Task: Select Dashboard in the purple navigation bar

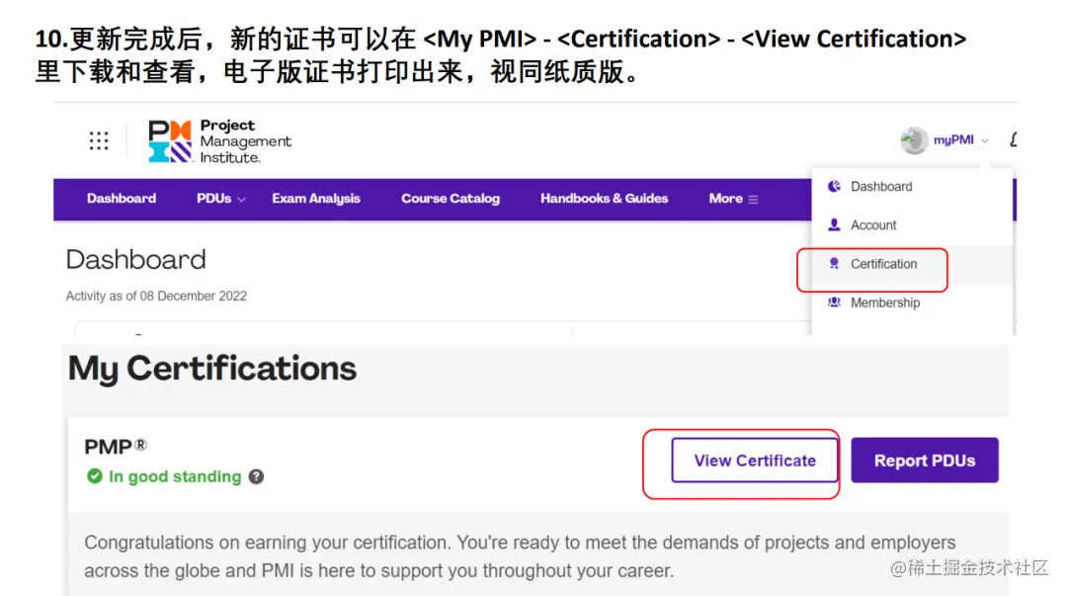Action: click(122, 199)
